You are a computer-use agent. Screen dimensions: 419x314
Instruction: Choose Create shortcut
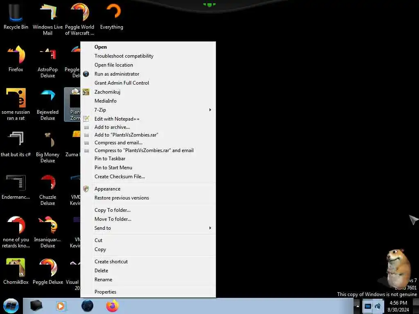[148, 262]
